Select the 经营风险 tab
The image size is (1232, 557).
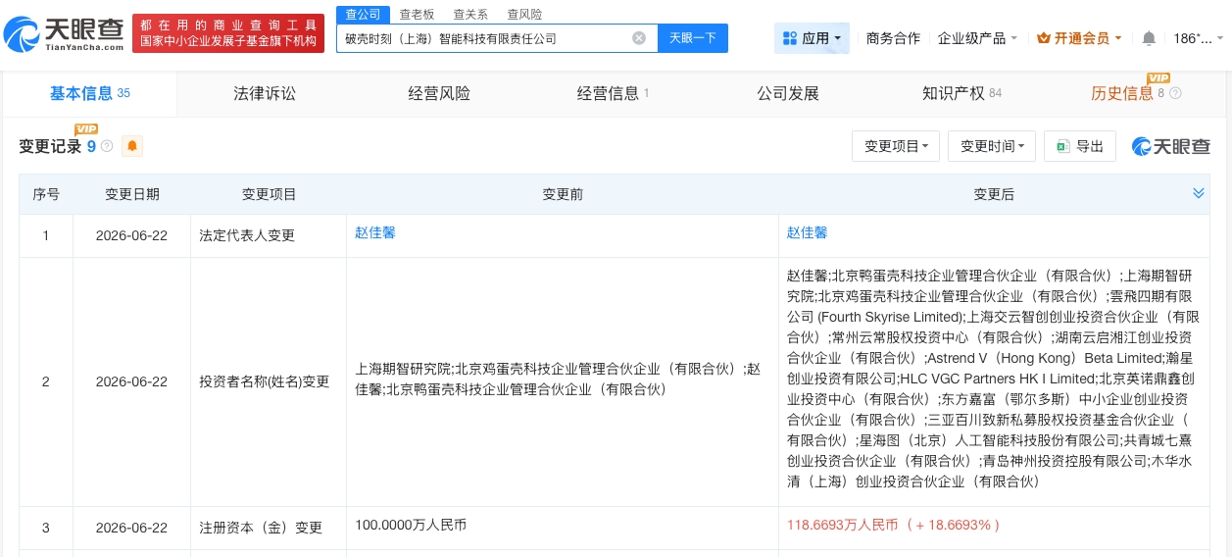[x=438, y=93]
